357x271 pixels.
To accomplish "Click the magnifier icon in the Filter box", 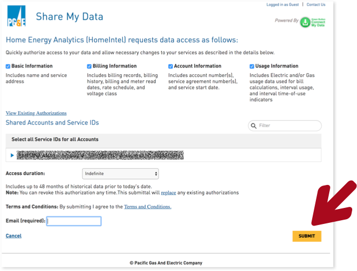I will 253,126.
